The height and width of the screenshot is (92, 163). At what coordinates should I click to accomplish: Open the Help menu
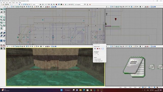coord(20,3)
